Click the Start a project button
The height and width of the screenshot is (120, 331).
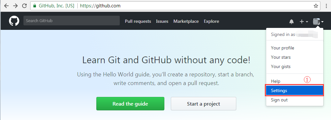pos(204,104)
